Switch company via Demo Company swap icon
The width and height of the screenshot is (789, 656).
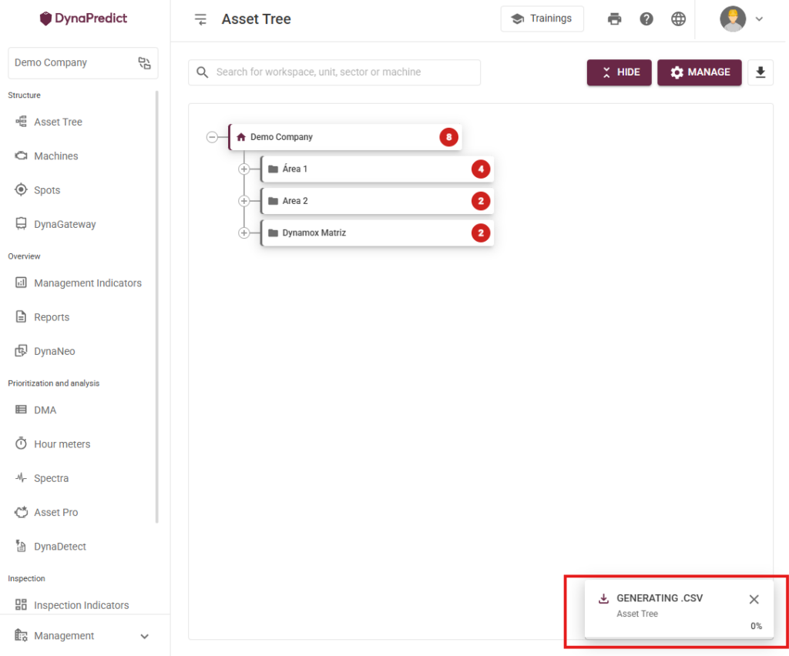click(x=144, y=63)
